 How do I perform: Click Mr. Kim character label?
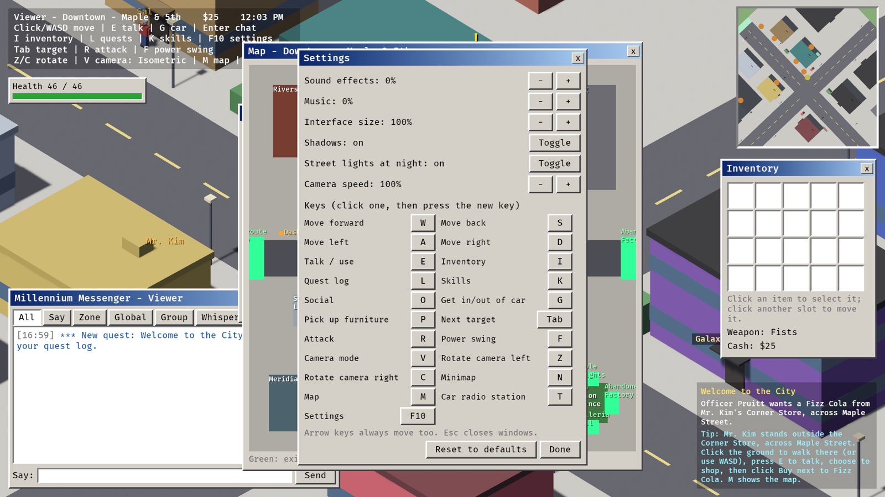(x=165, y=241)
